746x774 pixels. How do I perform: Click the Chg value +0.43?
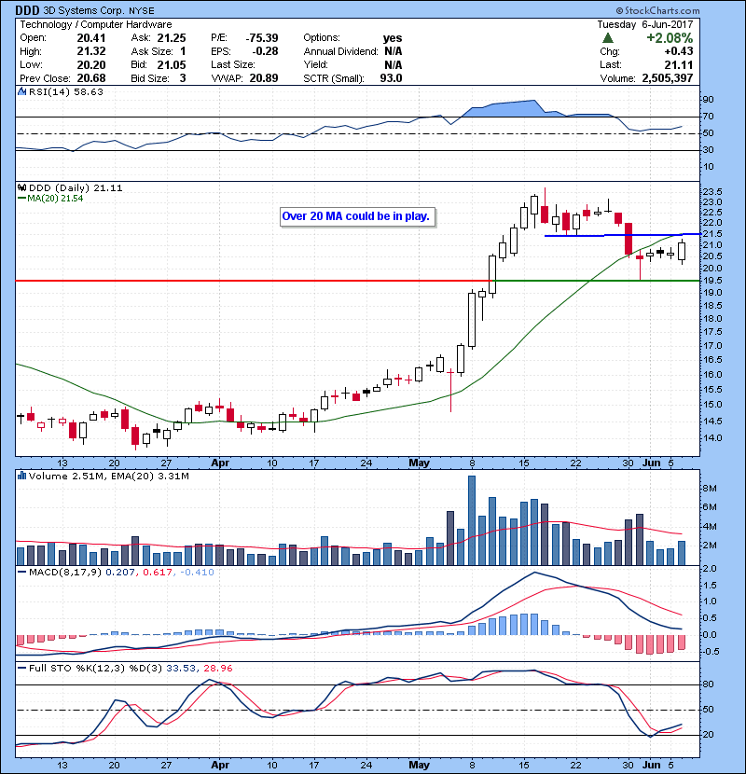(x=679, y=51)
